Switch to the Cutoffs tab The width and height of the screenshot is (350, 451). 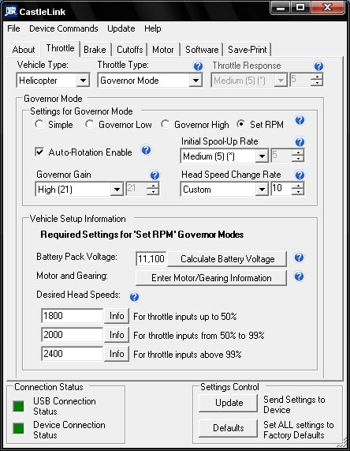130,50
